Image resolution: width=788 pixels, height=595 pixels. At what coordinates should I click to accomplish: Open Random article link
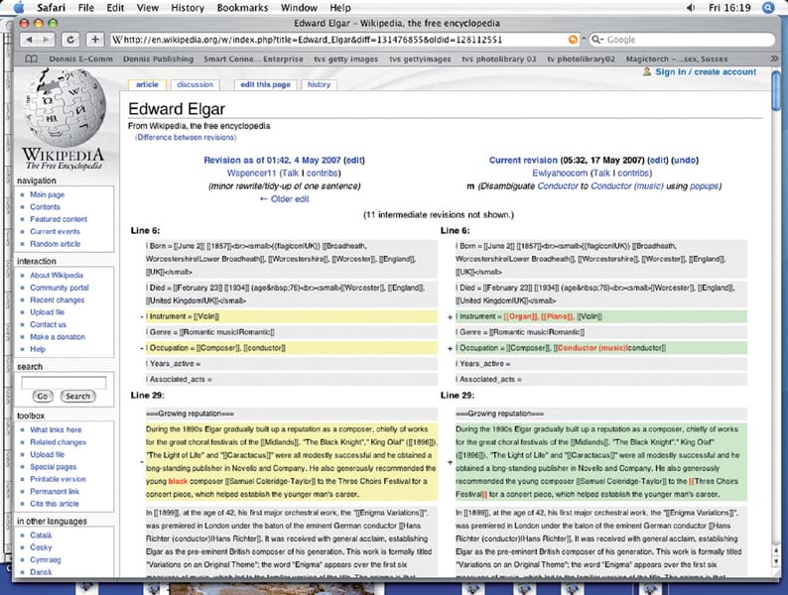[55, 244]
